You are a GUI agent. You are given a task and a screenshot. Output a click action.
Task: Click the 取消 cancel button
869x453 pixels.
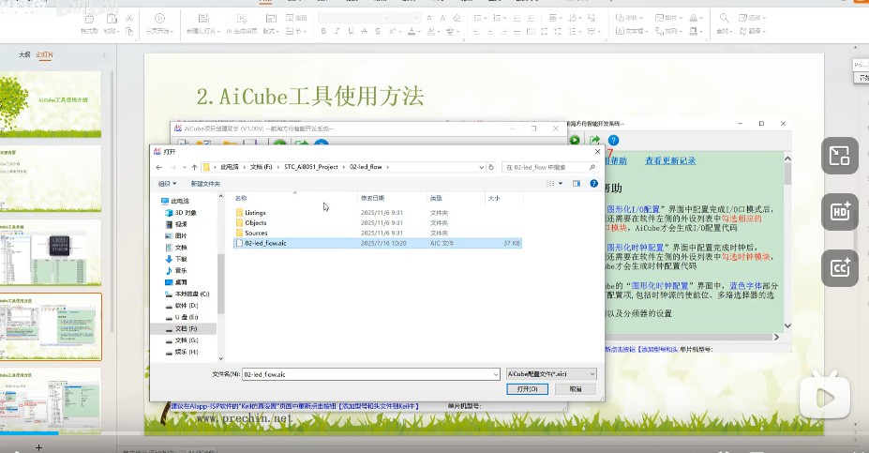coord(576,389)
